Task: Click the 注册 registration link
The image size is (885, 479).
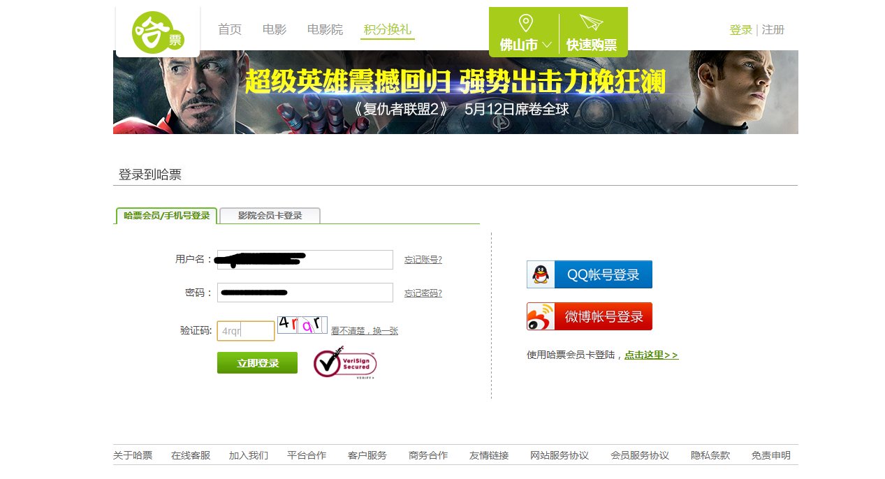Action: (x=773, y=29)
